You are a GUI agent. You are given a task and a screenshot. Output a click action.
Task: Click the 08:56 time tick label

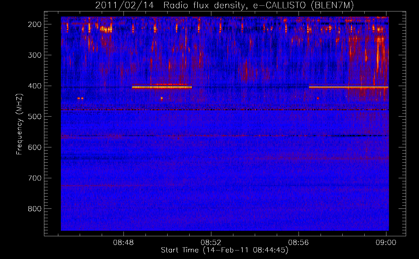point(299,243)
